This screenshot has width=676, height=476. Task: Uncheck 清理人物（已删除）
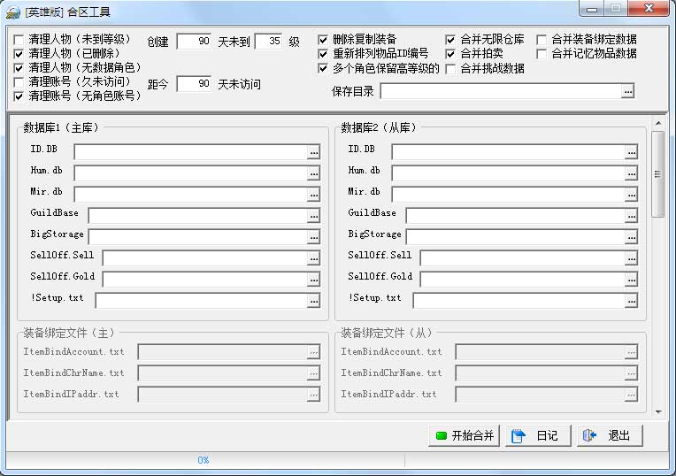pyautogui.click(x=19, y=54)
